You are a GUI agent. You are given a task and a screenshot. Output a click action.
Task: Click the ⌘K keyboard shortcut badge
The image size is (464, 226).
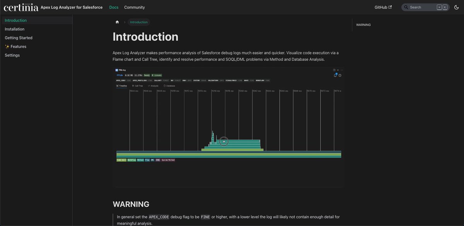[442, 7]
